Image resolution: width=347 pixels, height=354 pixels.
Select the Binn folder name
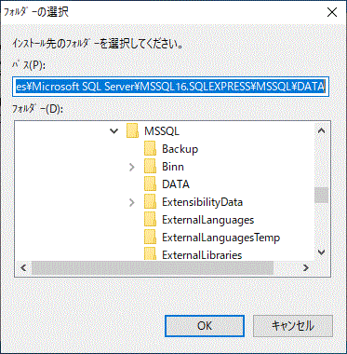[173, 167]
